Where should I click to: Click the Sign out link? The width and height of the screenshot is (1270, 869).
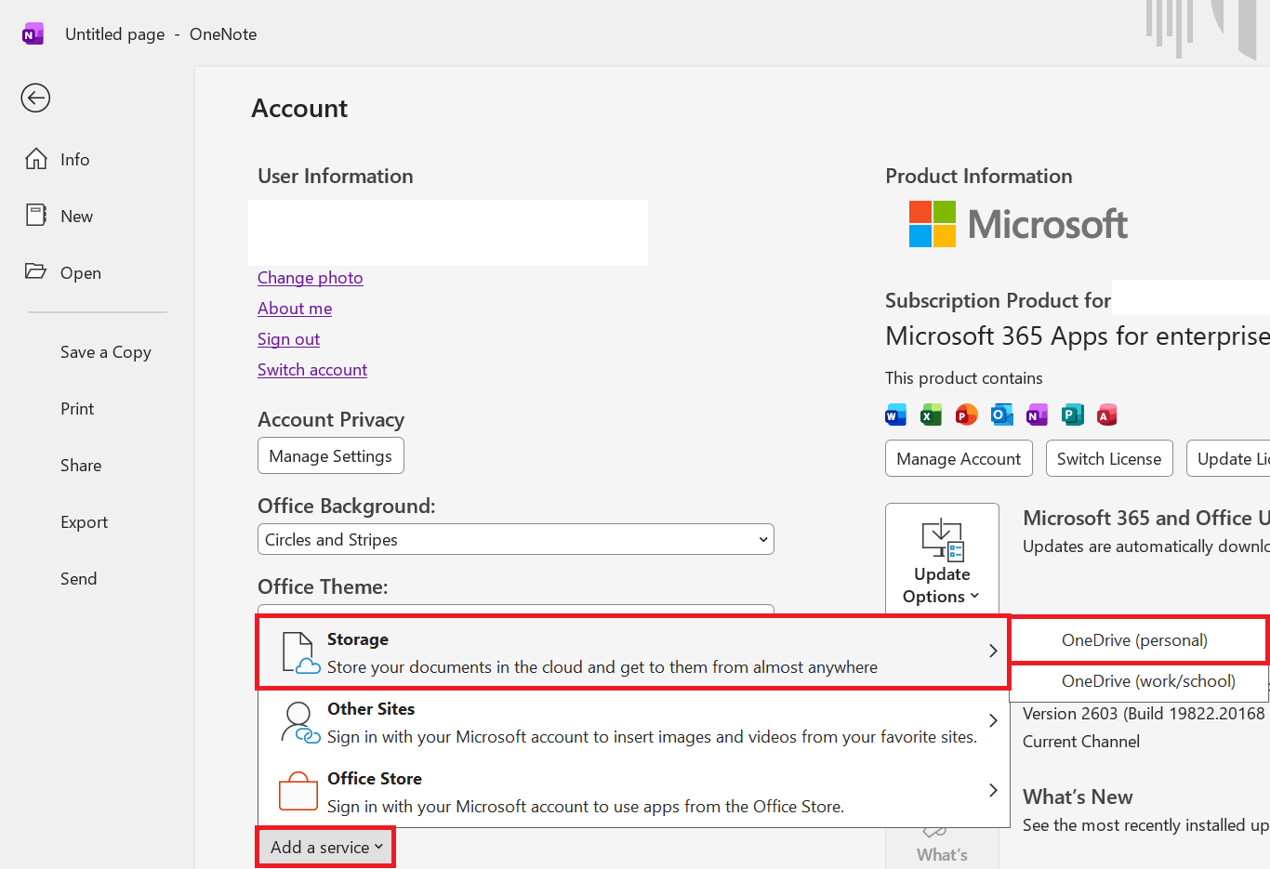tap(288, 339)
